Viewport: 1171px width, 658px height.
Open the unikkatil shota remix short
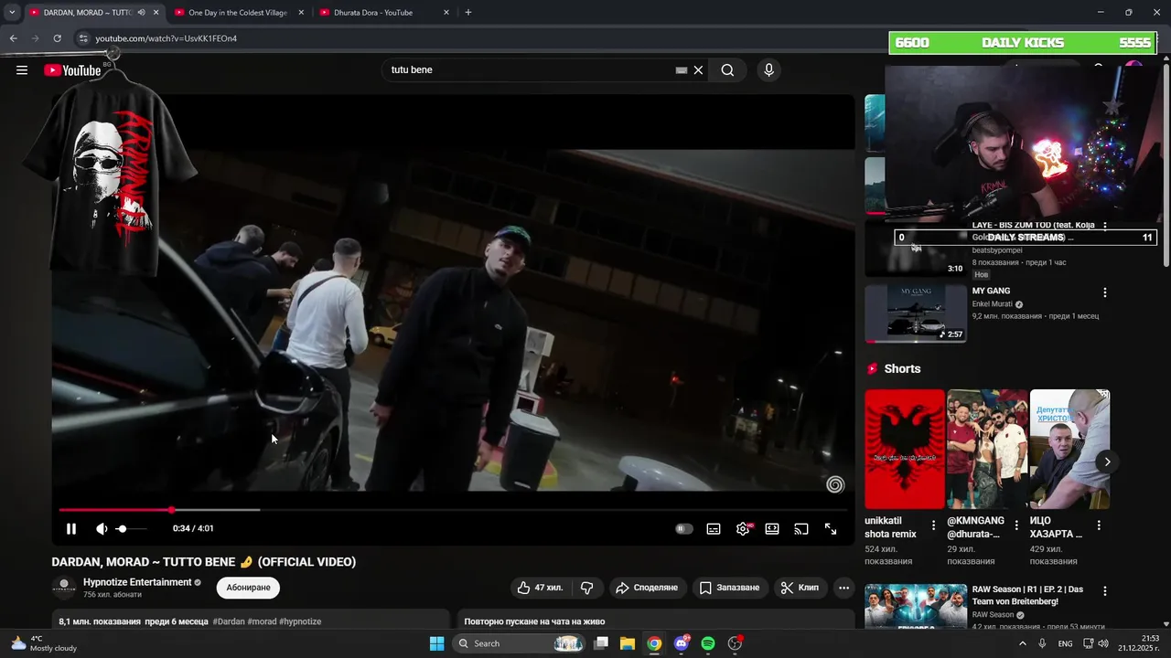(x=905, y=449)
